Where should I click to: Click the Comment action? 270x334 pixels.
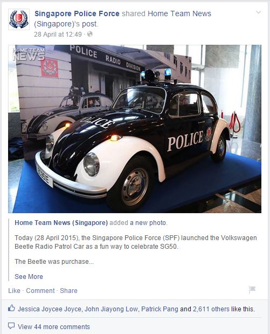pyautogui.click(x=40, y=291)
